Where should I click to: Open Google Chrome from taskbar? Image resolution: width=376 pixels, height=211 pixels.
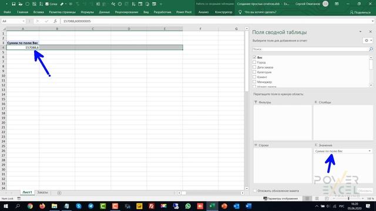point(30,206)
